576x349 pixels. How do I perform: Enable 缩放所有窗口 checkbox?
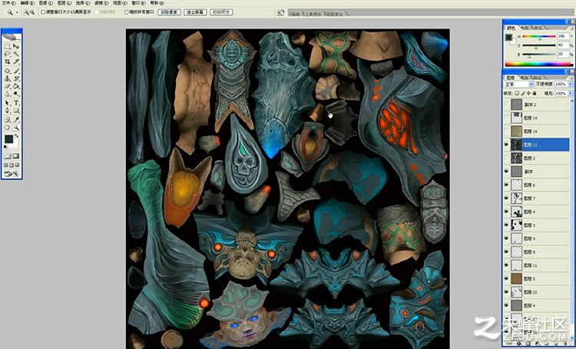tap(127, 12)
